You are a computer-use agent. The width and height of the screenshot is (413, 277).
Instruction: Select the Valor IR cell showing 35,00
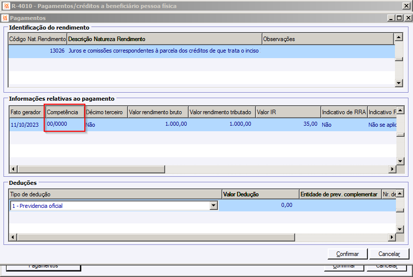(x=288, y=124)
